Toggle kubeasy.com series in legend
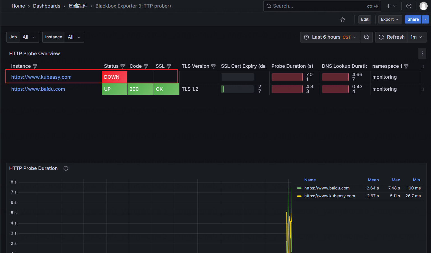 point(329,196)
